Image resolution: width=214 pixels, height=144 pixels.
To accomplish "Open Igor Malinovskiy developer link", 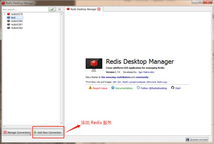I will point(146,72).
